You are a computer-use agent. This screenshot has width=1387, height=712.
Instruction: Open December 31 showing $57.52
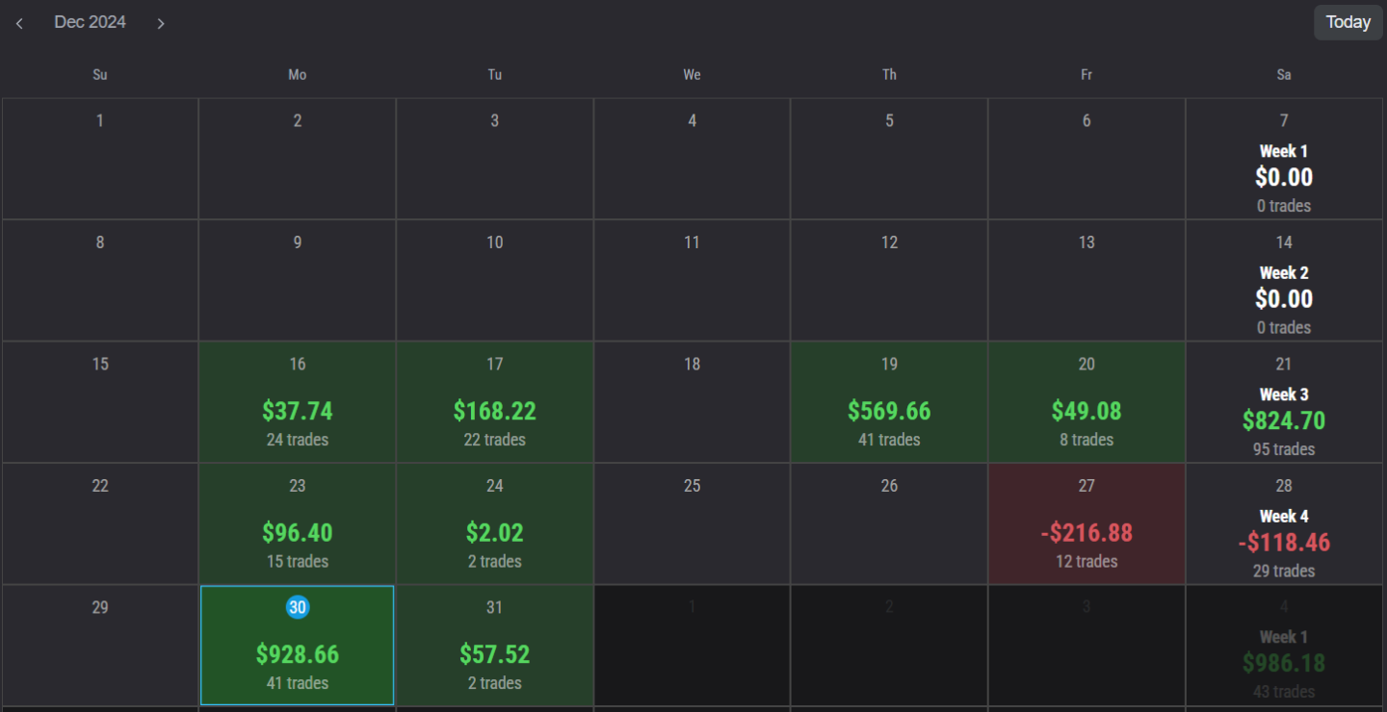(x=494, y=645)
